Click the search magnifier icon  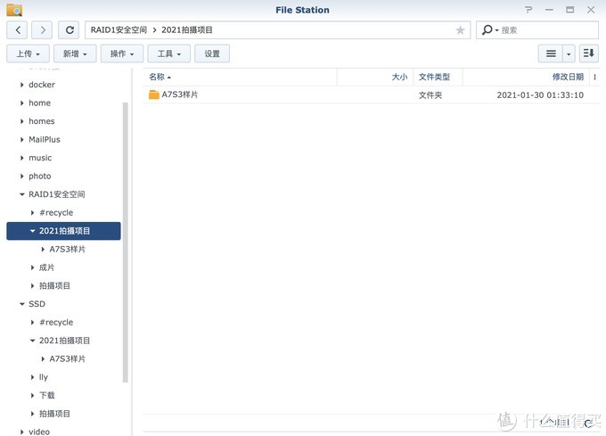pyautogui.click(x=488, y=29)
